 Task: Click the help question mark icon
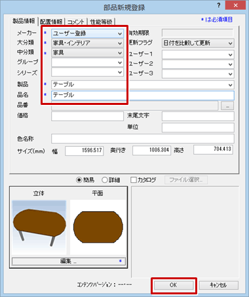(x=219, y=5)
